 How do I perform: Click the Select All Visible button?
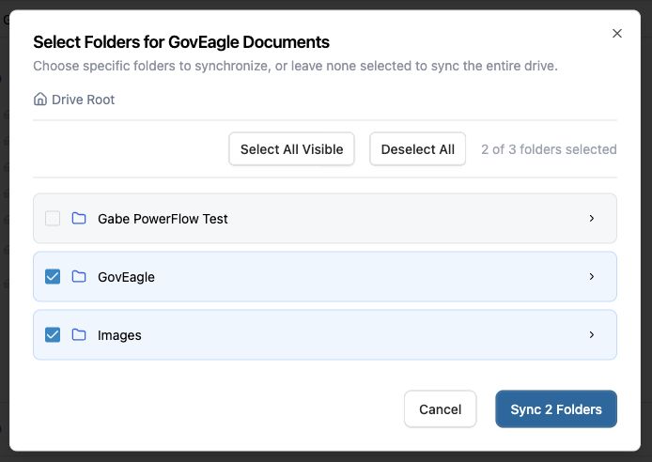pyautogui.click(x=291, y=149)
